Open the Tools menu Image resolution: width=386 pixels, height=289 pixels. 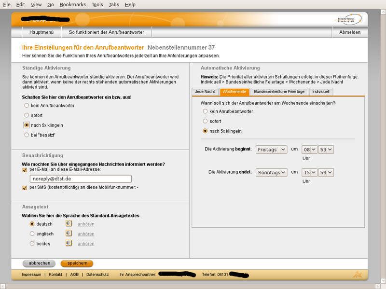[97, 4]
